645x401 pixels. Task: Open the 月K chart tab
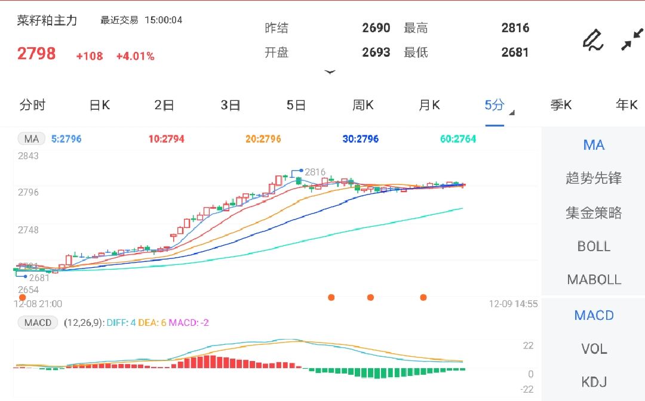(x=429, y=105)
